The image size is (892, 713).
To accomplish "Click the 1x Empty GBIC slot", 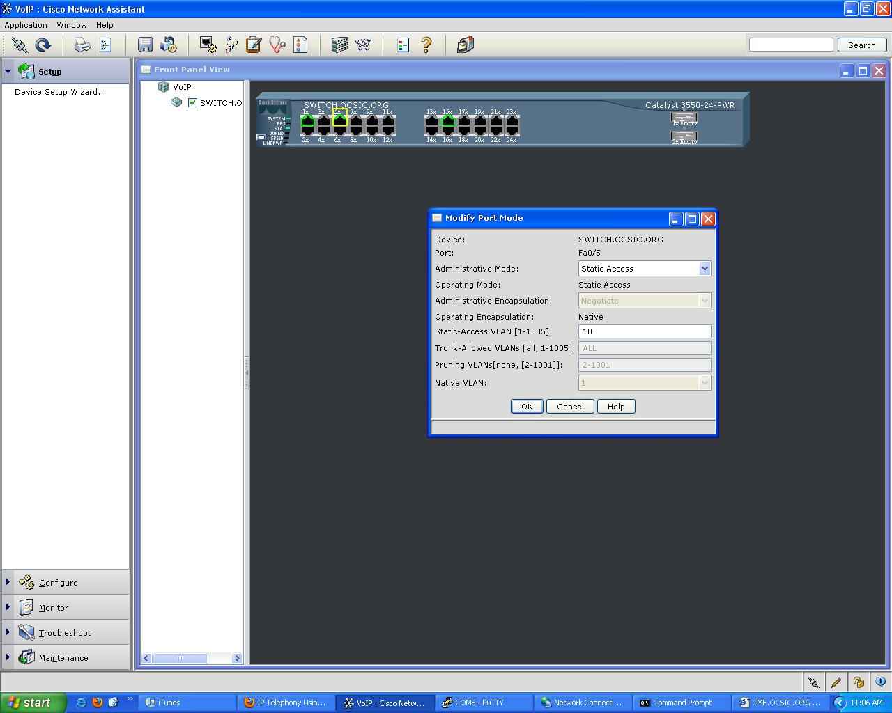I will point(684,119).
